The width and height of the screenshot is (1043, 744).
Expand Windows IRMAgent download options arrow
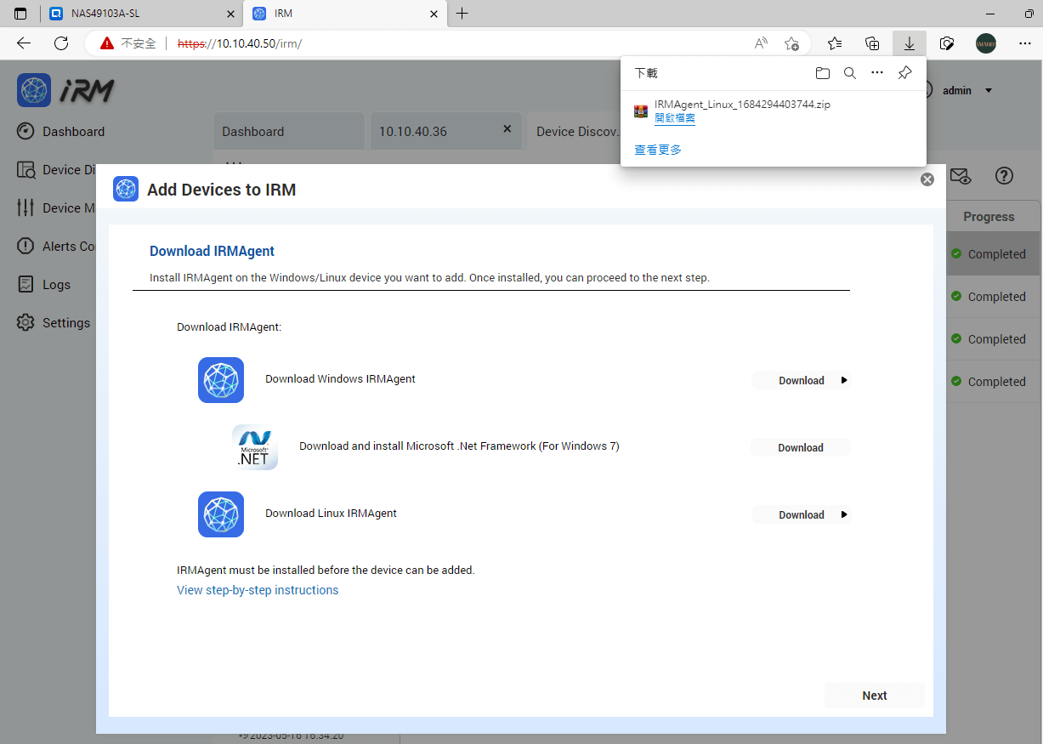click(843, 380)
